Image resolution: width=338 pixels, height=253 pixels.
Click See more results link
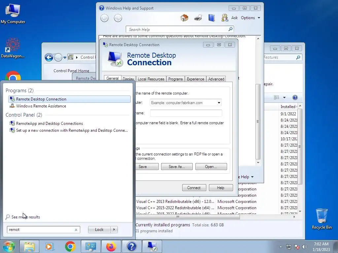26,217
